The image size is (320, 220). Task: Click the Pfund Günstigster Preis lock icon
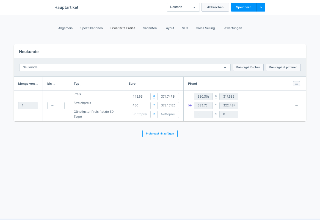coord(216,114)
